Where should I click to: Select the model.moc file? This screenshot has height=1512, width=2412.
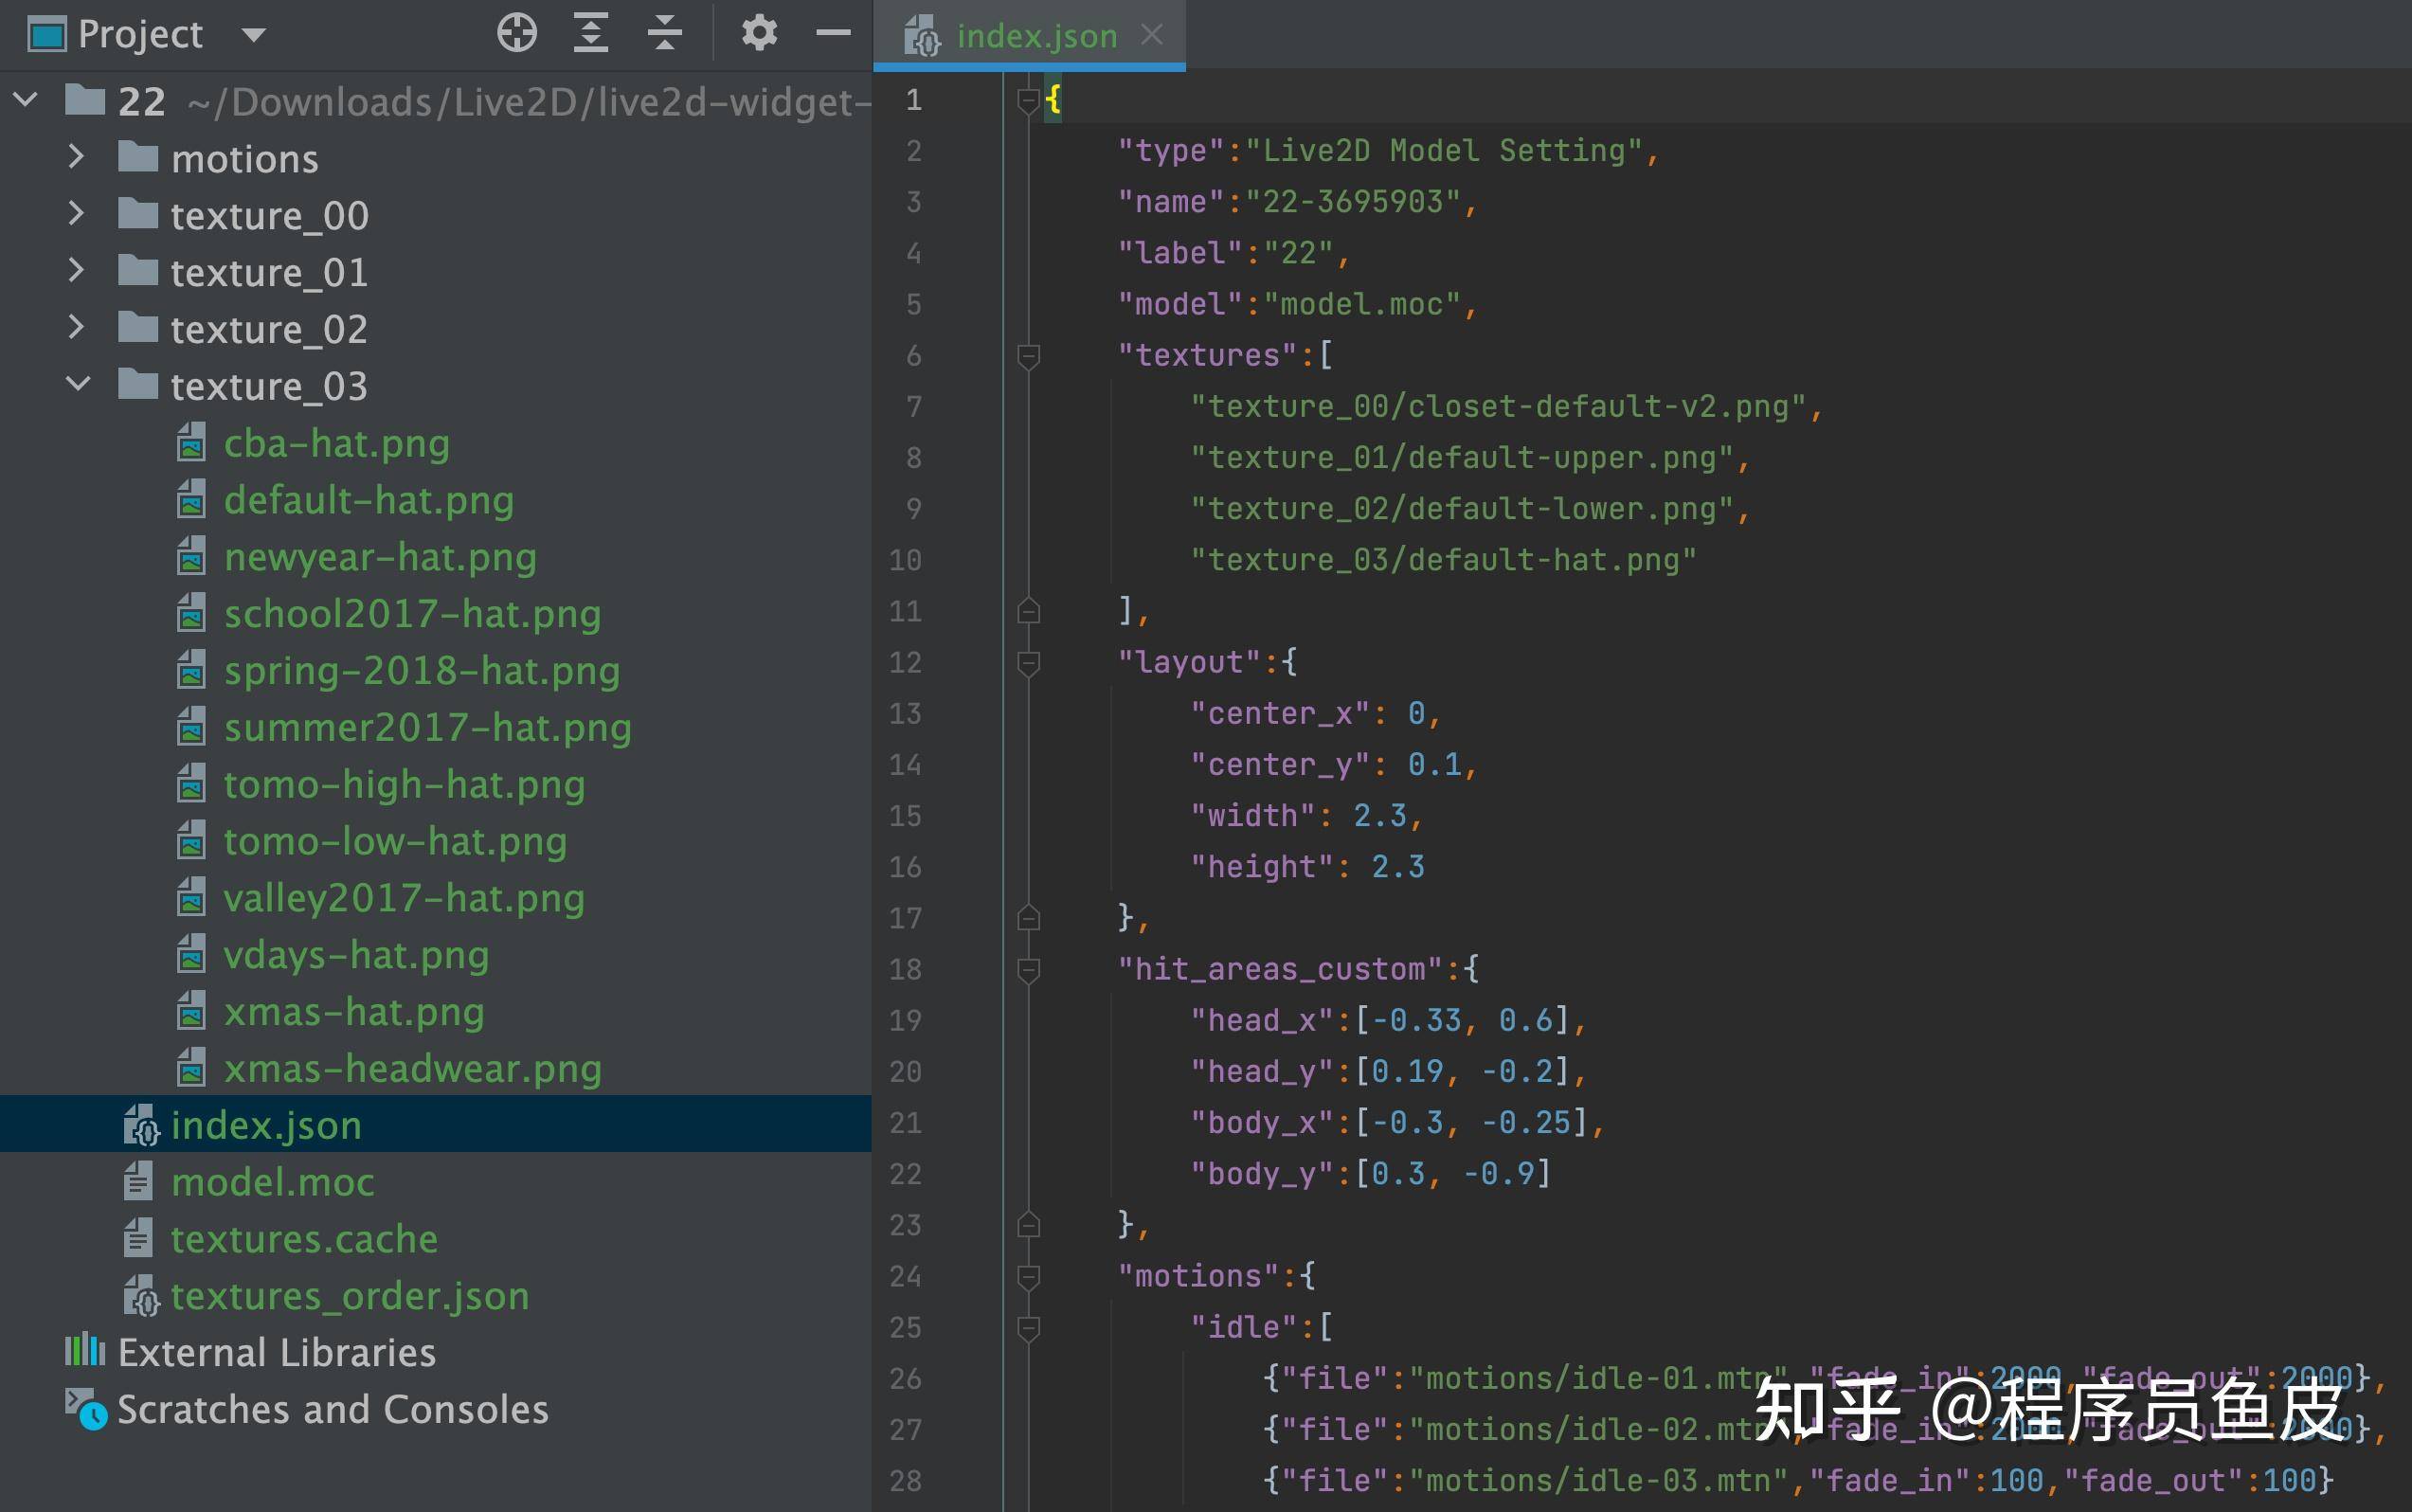coord(273,1183)
